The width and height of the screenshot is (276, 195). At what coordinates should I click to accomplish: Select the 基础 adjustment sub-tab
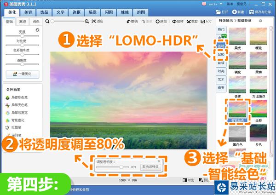click(9, 22)
